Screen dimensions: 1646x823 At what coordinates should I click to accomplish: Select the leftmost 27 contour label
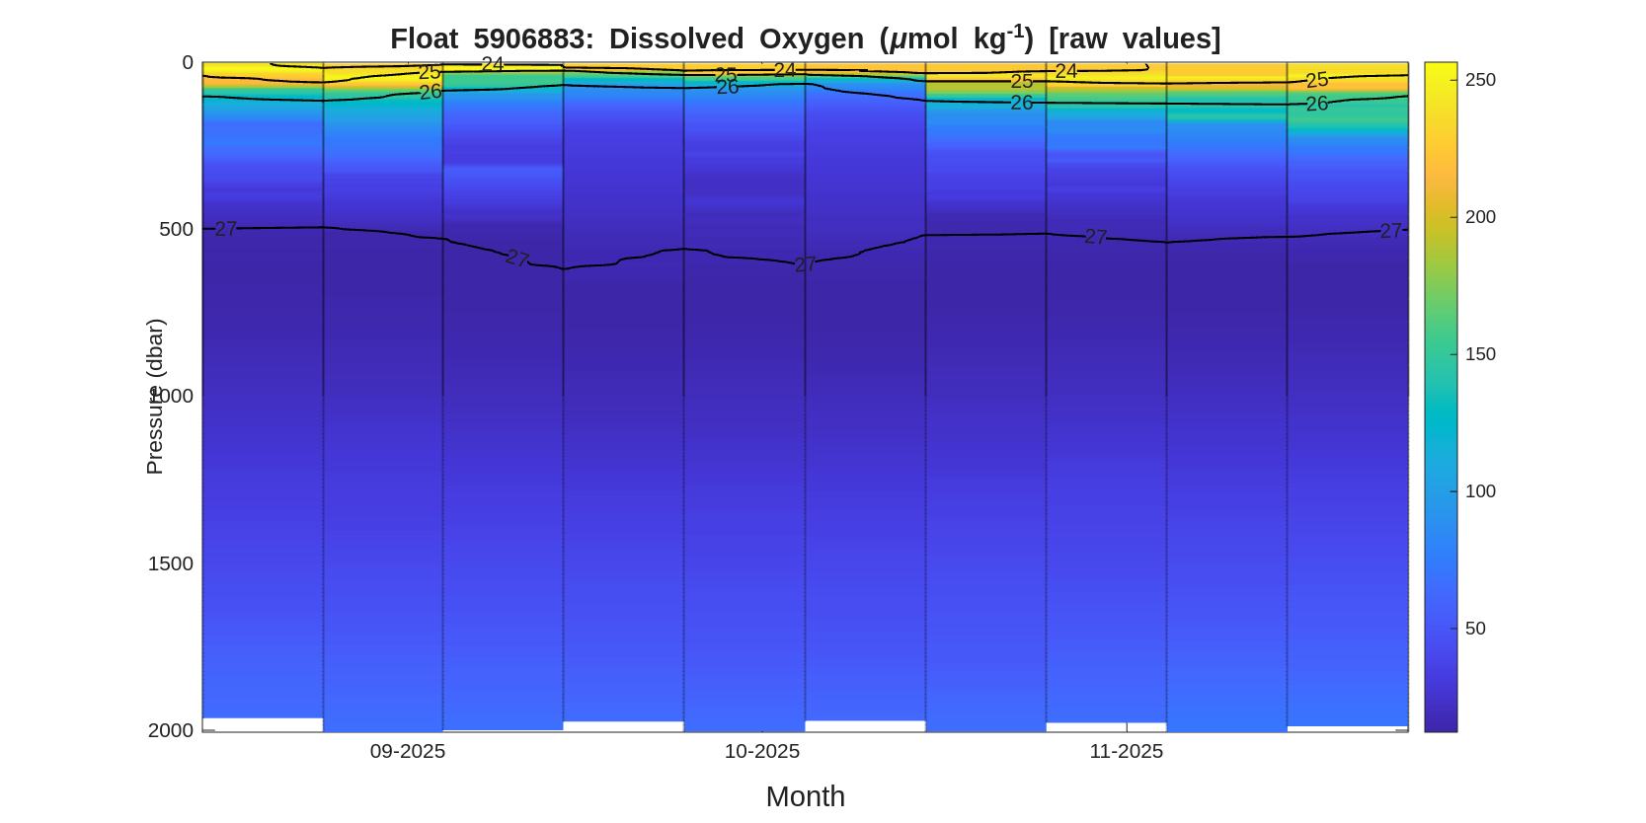[x=226, y=229]
